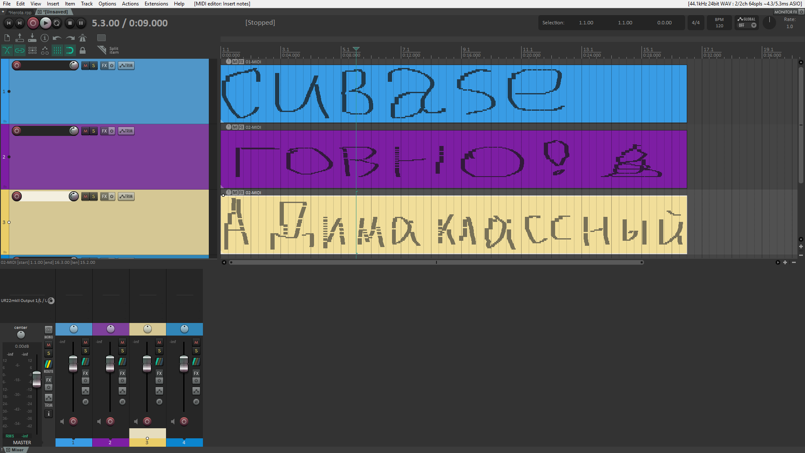Stop the transport
This screenshot has height=453, width=805.
click(70, 23)
